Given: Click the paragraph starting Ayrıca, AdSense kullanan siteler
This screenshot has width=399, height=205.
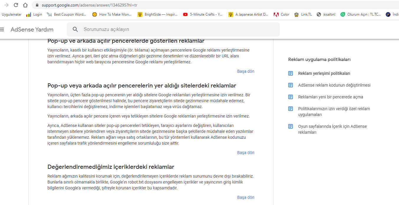Looking at the screenshot, I should coord(150,134).
